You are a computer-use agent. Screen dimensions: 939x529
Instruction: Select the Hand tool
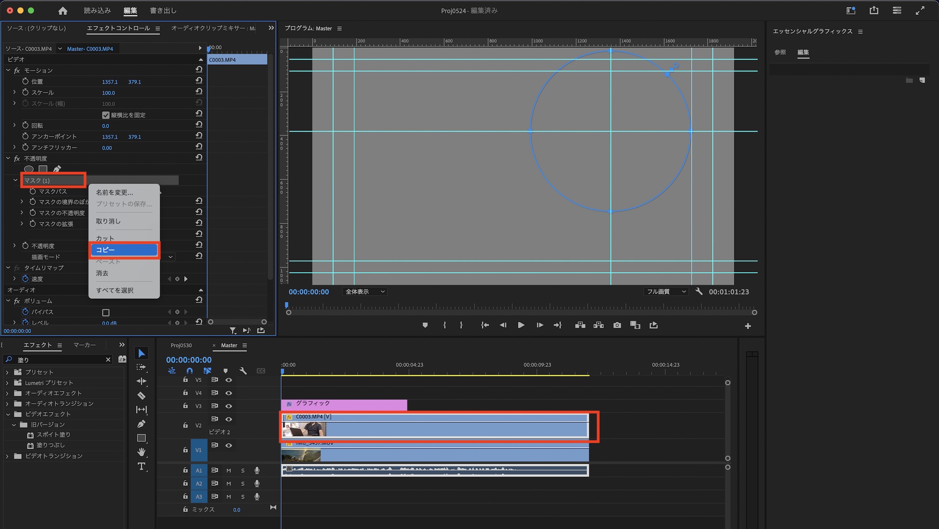(141, 452)
